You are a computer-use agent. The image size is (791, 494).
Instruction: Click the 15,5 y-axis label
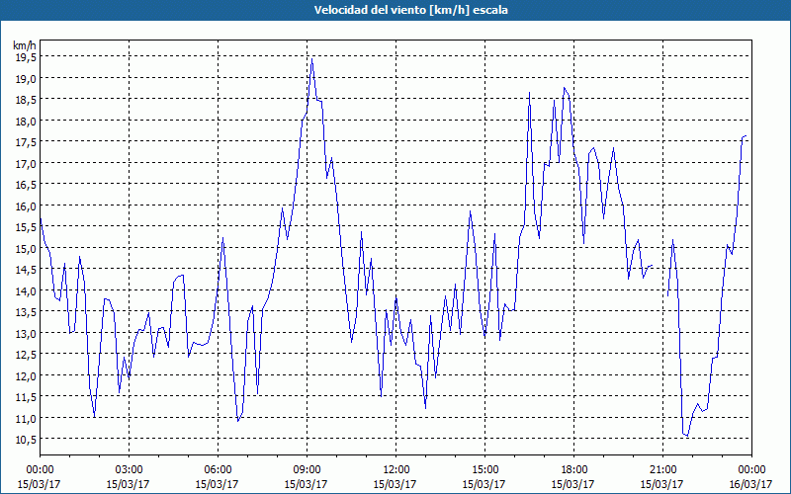coord(27,227)
